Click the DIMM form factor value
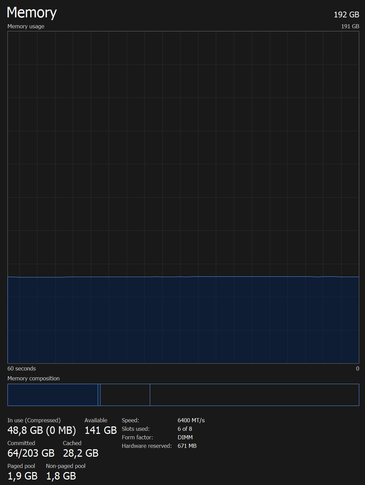 pyautogui.click(x=185, y=437)
